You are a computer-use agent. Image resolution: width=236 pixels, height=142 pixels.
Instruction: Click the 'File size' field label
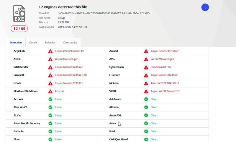click(43, 22)
